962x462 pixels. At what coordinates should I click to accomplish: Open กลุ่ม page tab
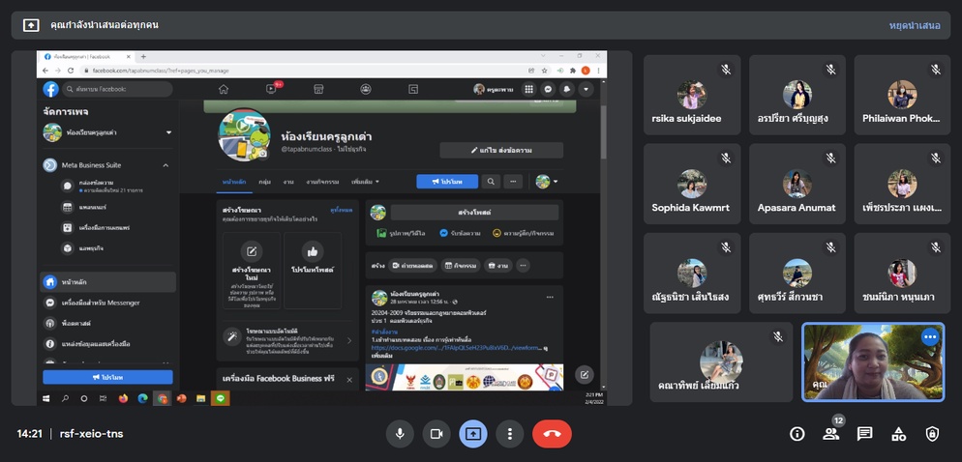(265, 182)
